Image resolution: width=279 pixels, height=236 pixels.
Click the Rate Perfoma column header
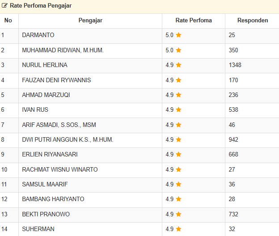[x=194, y=21]
